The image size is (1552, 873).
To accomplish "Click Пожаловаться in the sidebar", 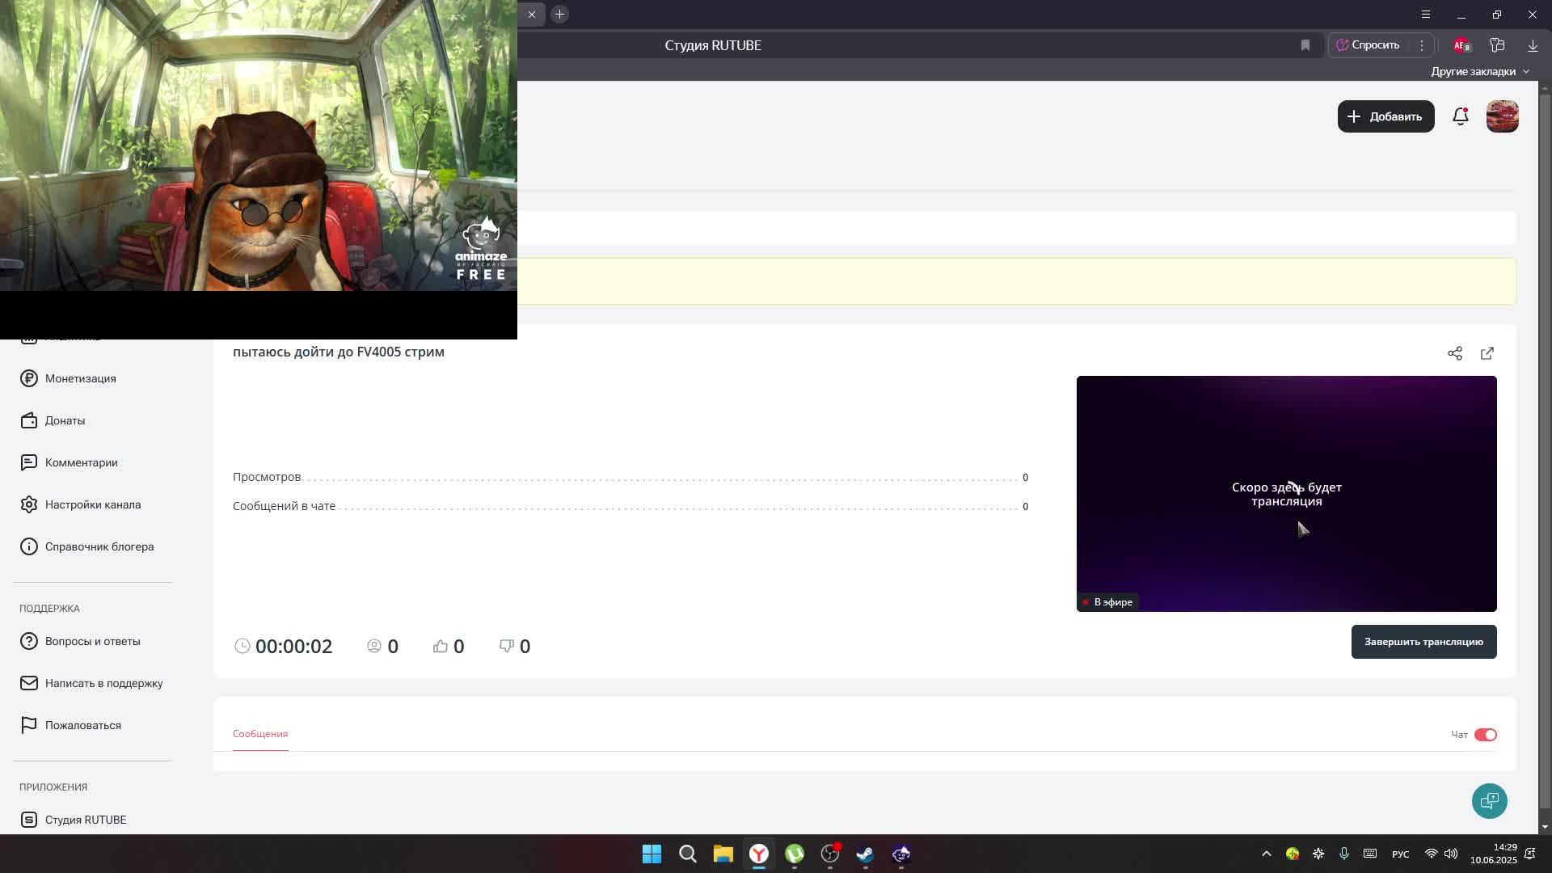I will [82, 725].
